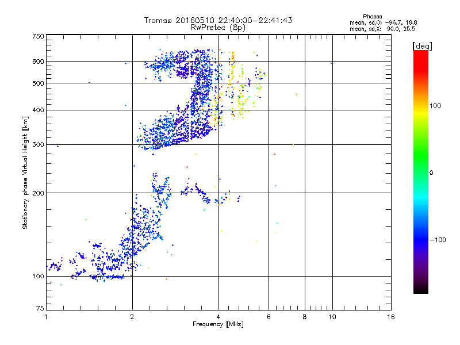Click the y-axis tick label '750'
Image resolution: width=460 pixels, height=345 pixels.
pos(38,36)
